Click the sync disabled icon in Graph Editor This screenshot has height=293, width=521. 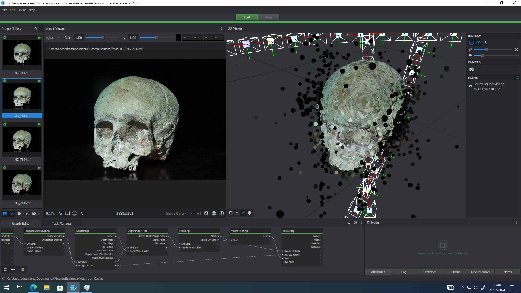[x=355, y=222]
